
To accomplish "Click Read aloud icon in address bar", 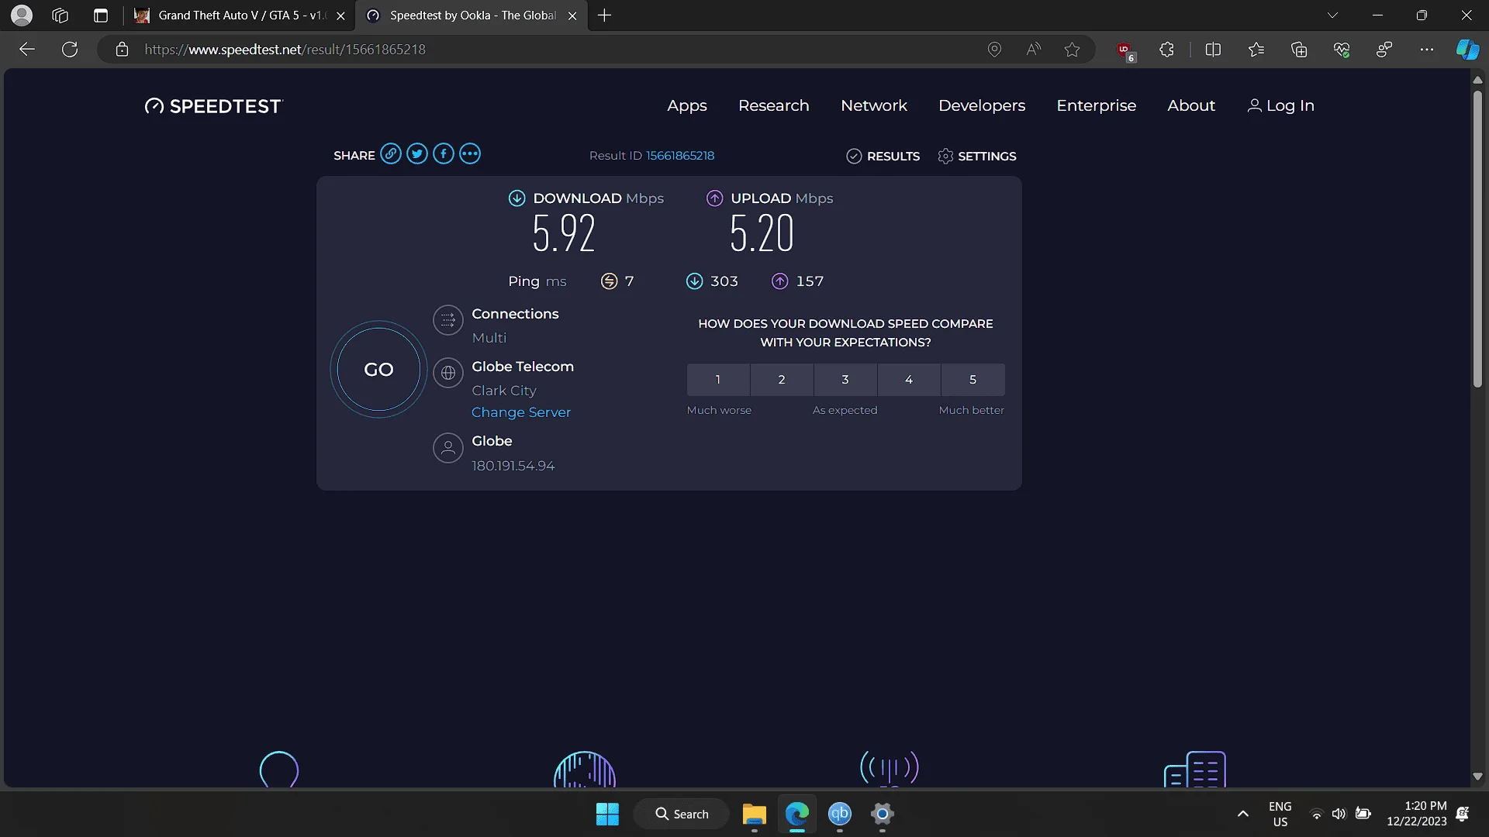I will [1033, 50].
